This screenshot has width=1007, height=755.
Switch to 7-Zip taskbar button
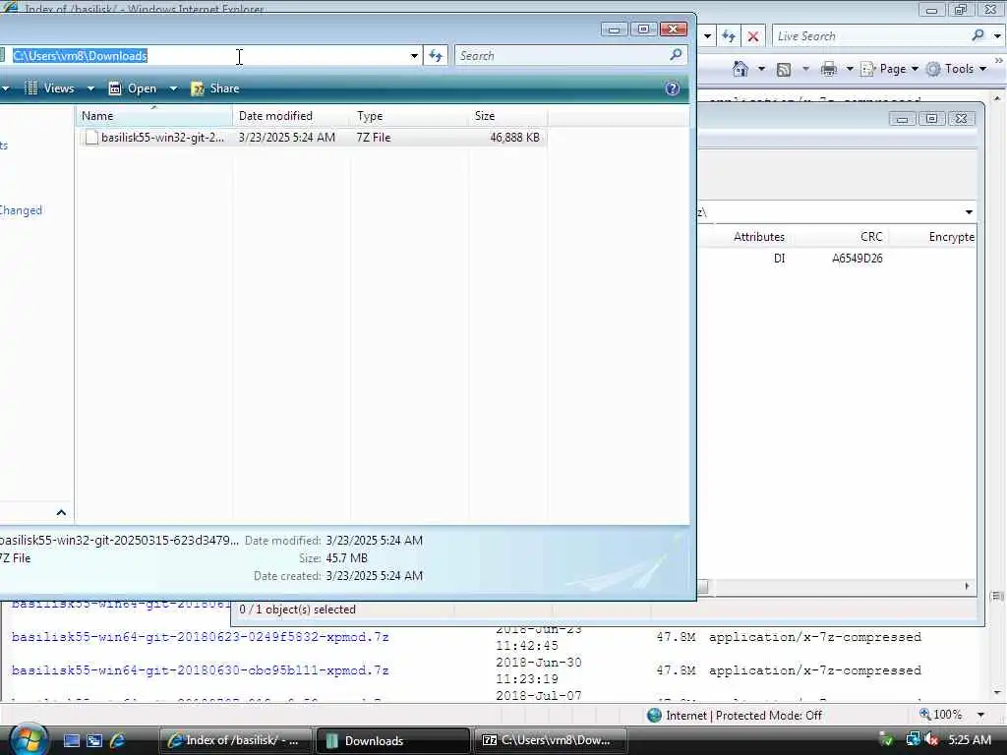tap(551, 741)
